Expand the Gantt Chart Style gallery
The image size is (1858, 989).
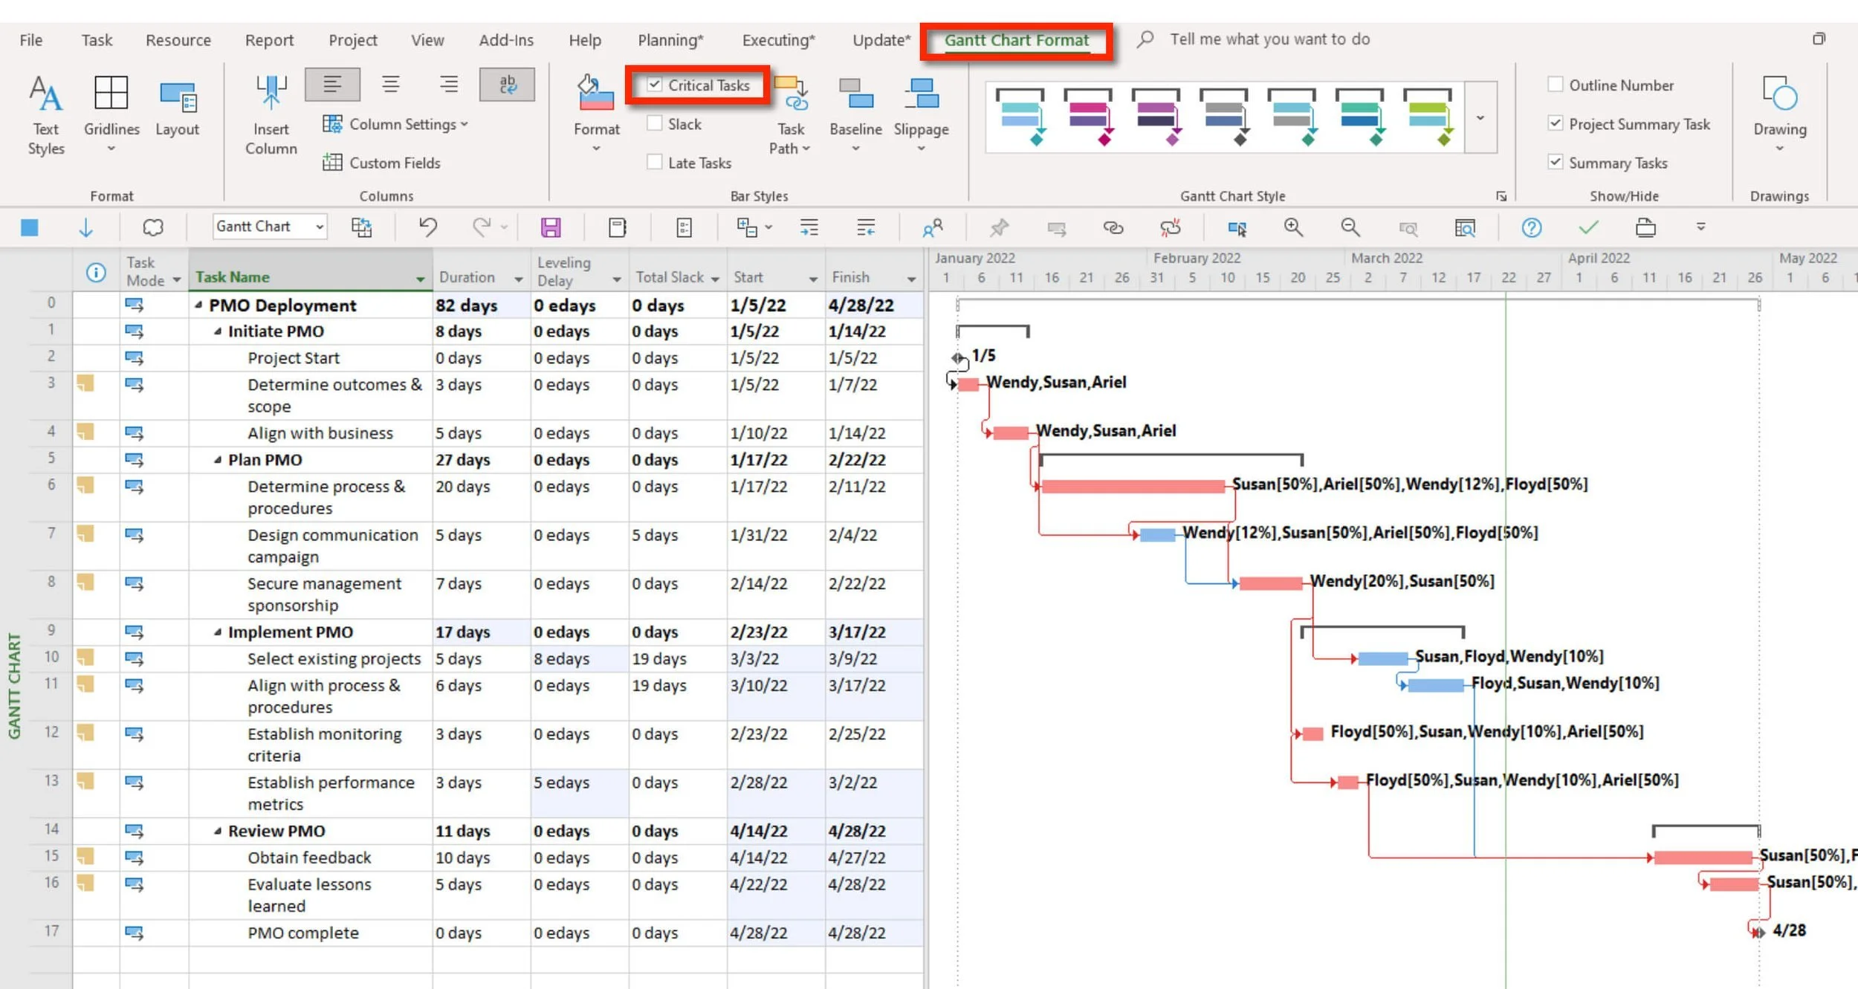point(1480,117)
